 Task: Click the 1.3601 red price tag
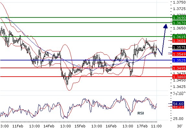coord(179,41)
